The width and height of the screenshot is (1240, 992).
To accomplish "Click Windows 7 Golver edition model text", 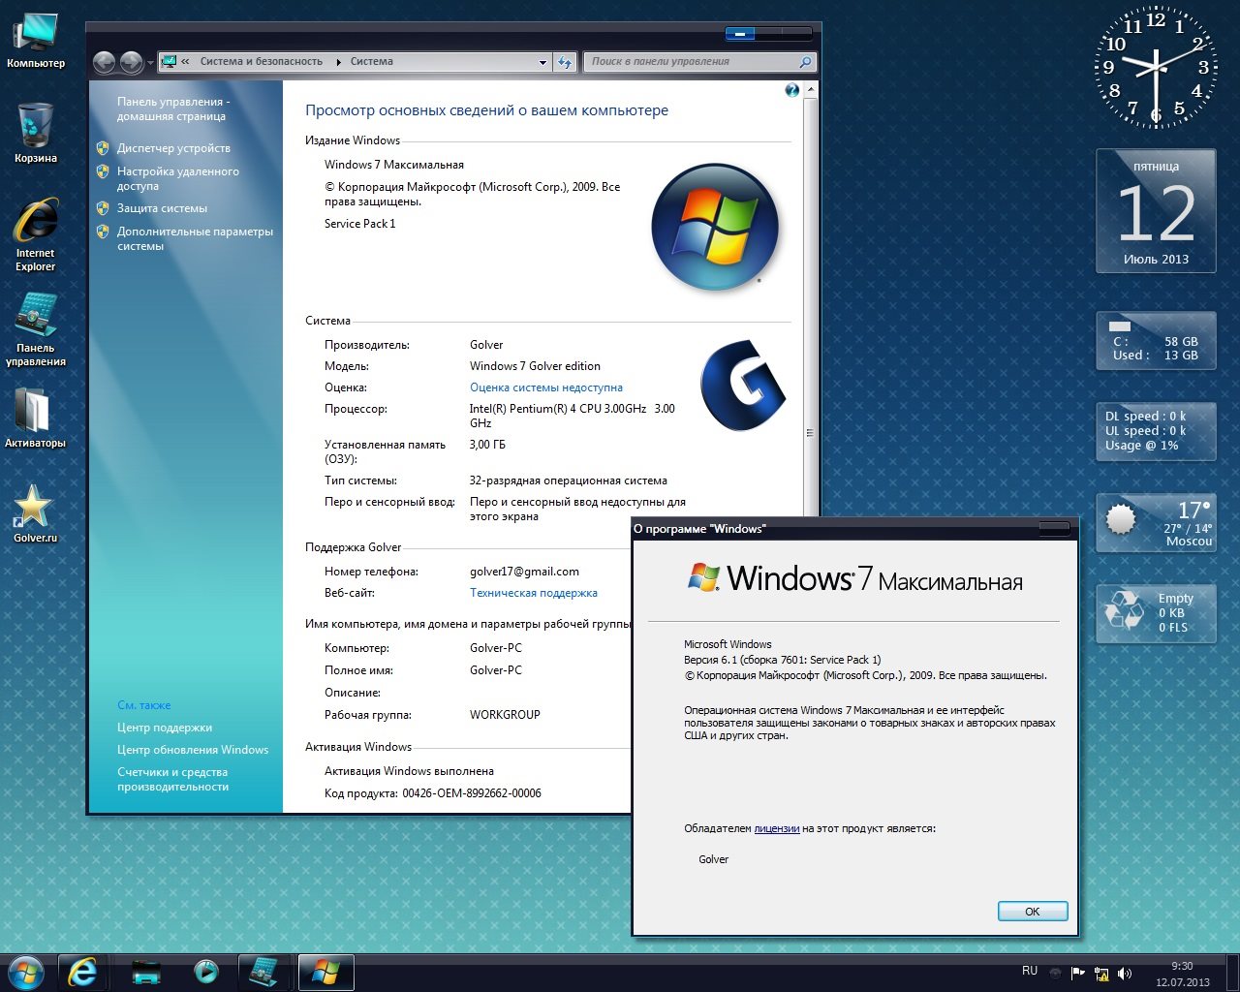I will pos(535,366).
